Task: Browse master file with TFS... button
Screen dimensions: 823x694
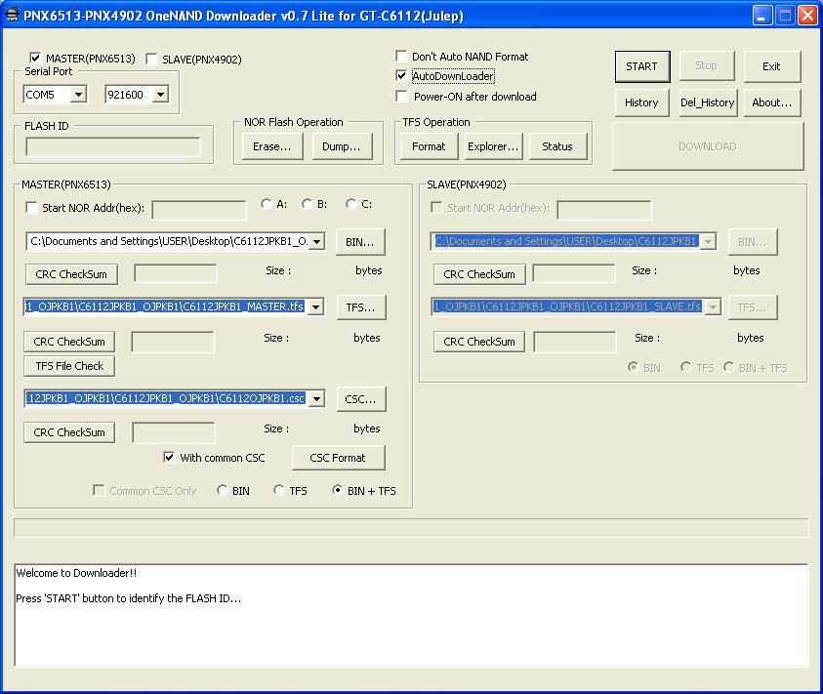Action: click(x=360, y=307)
